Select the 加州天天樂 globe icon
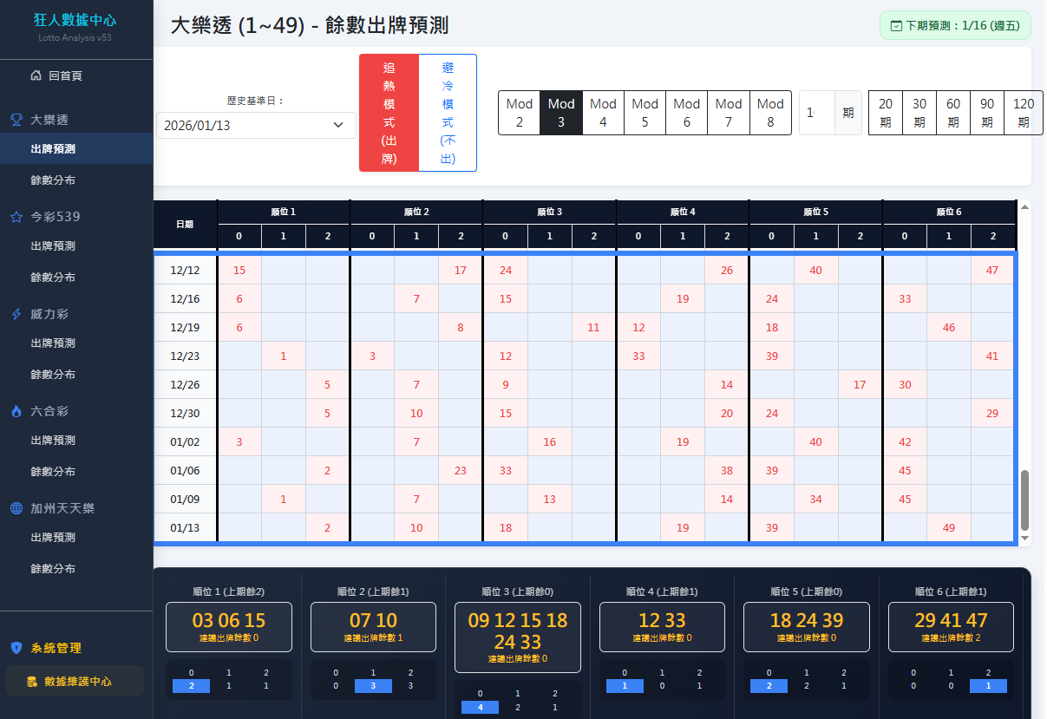1047x719 pixels. click(x=18, y=507)
